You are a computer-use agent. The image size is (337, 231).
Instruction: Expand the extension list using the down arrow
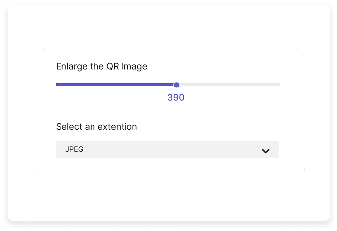coord(266,151)
